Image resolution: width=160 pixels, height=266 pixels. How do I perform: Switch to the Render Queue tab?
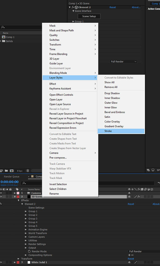point(12,177)
